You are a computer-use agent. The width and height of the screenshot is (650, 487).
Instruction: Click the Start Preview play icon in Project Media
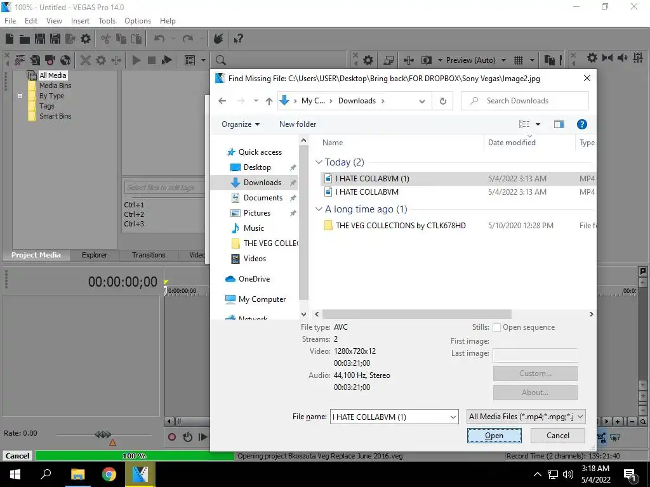coord(136,60)
